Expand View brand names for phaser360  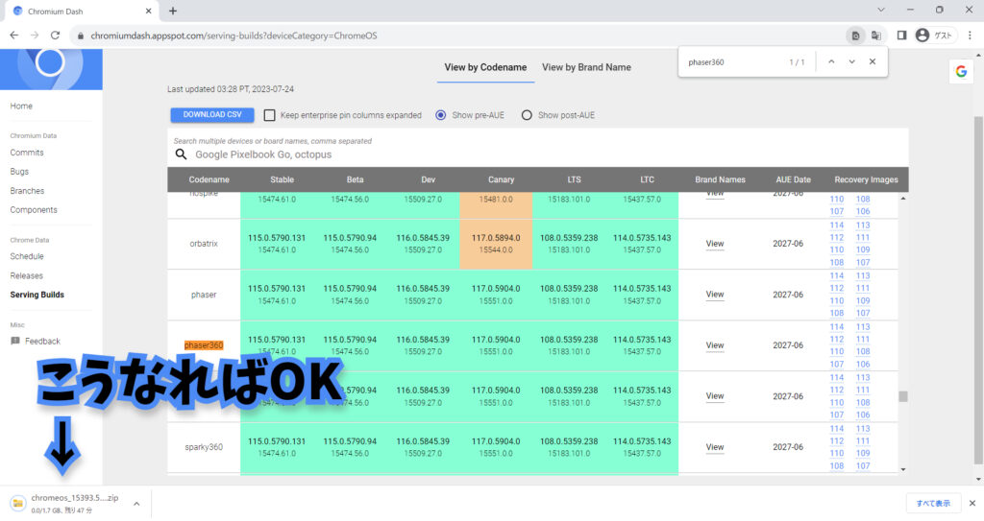714,345
